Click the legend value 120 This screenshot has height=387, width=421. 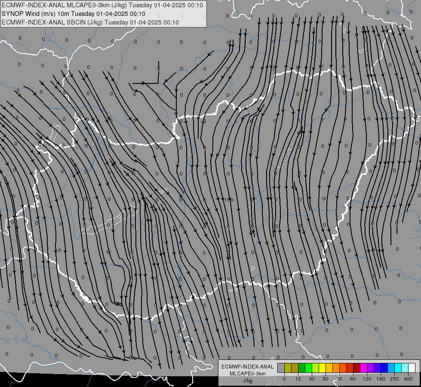[x=367, y=379]
